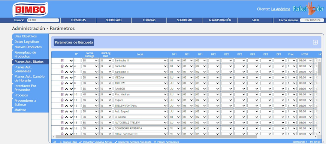Open CONSULTAS menu
Screen dimensions: 326x144
(78, 20)
